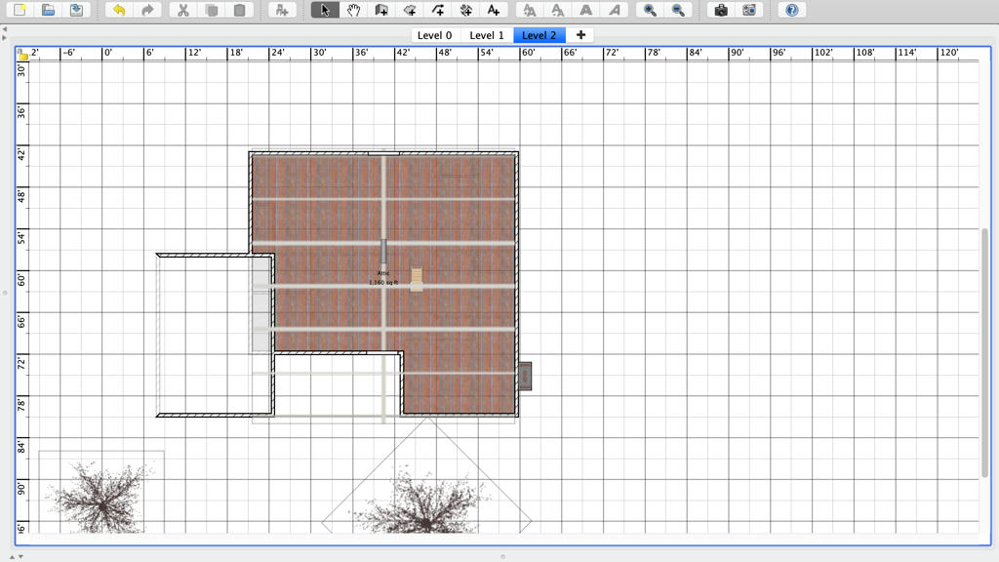Image resolution: width=999 pixels, height=562 pixels.
Task: Toggle italic text style
Action: pos(615,10)
